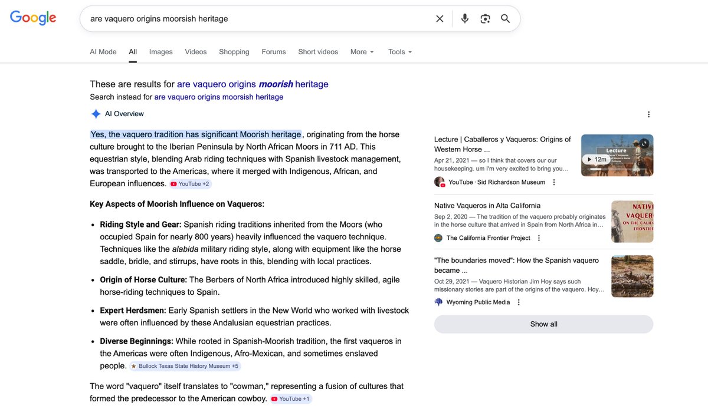This screenshot has width=708, height=412.
Task: Open 'Native Vaqueros in Alta California' result
Action: [487, 206]
